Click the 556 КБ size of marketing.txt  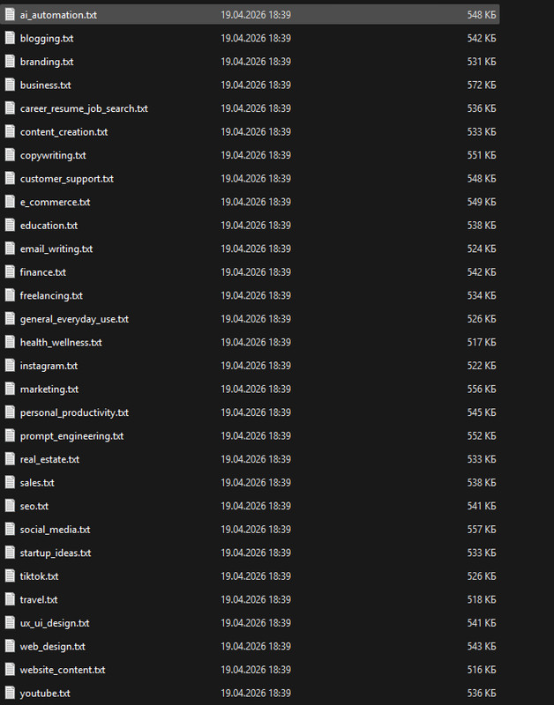point(482,389)
